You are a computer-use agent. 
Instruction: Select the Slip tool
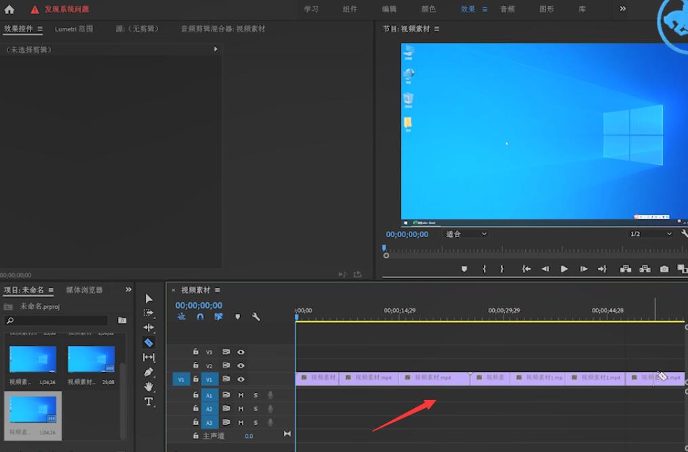(148, 357)
